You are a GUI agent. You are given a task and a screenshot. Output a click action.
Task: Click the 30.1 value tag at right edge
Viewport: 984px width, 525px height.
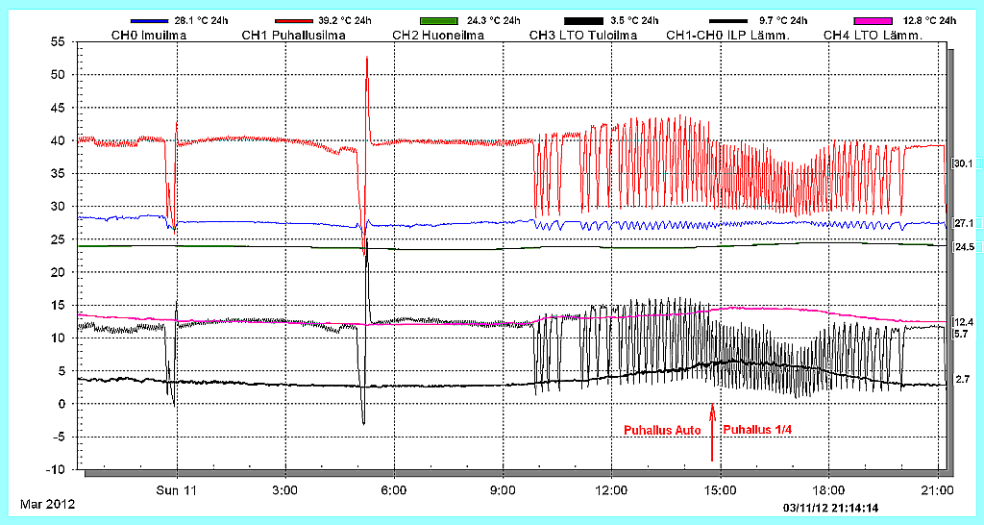pyautogui.click(x=962, y=163)
